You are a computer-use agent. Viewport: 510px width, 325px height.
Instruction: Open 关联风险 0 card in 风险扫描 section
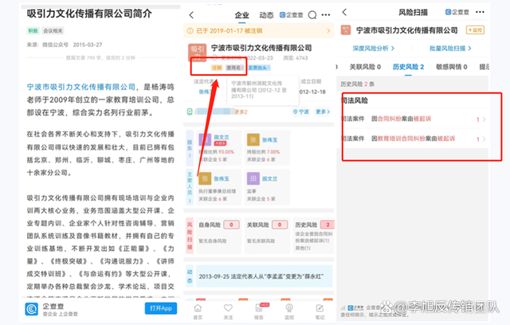click(267, 235)
